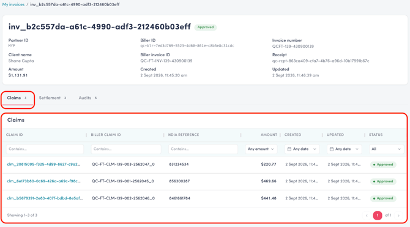Select NDIA reference 856300287

[x=179, y=181]
